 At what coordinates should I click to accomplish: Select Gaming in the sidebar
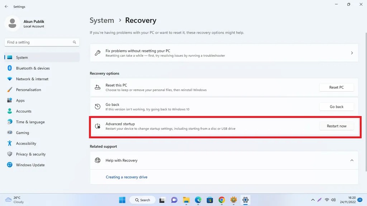pos(42,133)
